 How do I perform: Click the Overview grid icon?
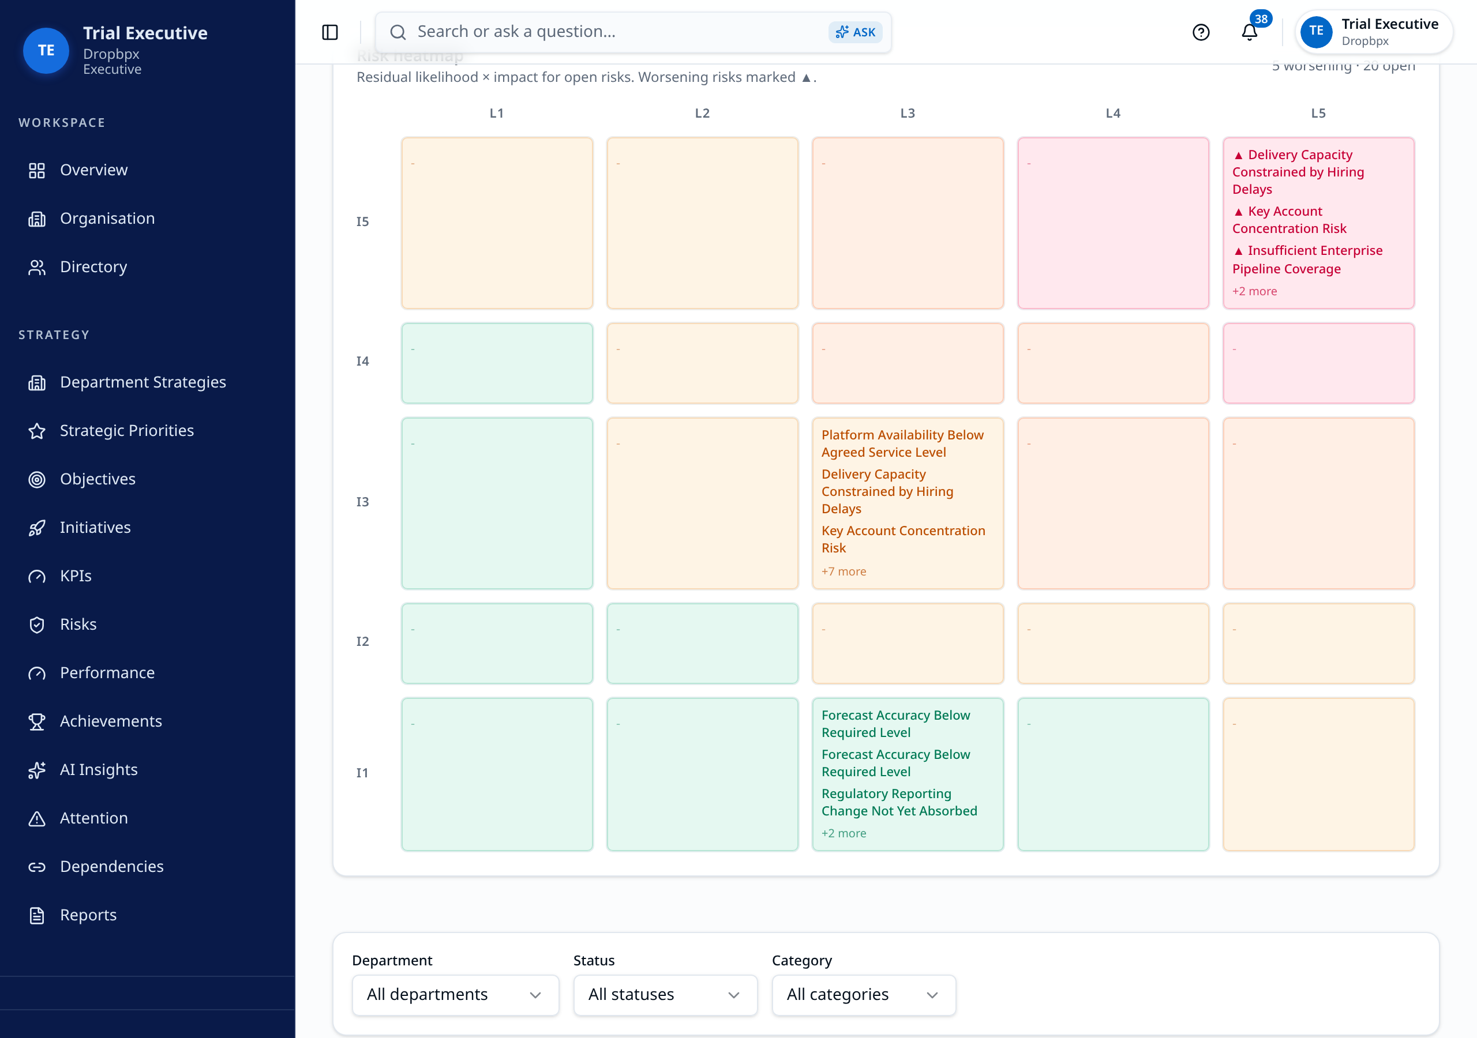pos(37,171)
